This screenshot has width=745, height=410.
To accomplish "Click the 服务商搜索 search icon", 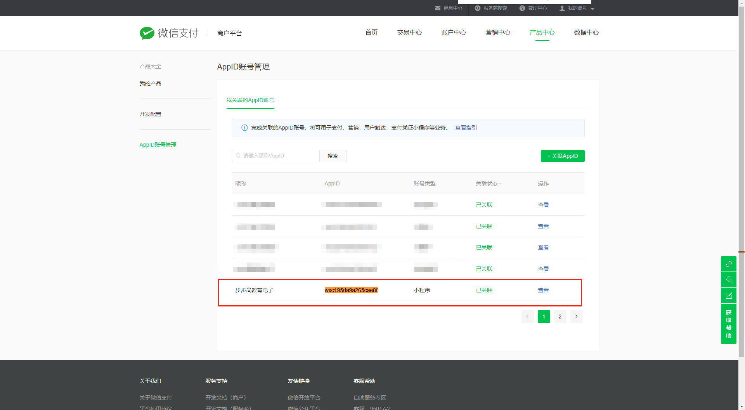I will [x=478, y=8].
